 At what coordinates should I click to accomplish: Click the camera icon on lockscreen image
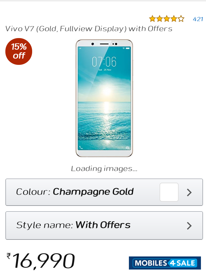(x=127, y=148)
